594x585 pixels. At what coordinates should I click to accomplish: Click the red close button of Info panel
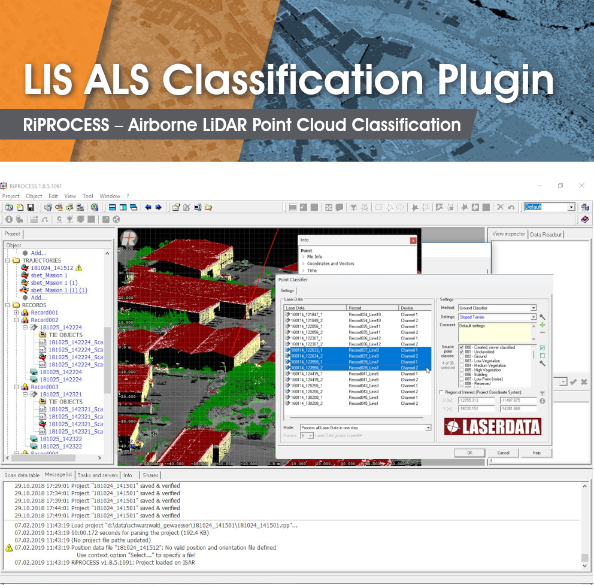(x=413, y=241)
